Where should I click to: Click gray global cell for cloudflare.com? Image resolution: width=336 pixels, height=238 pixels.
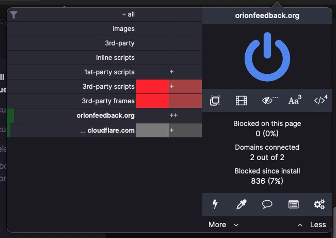[152, 130]
